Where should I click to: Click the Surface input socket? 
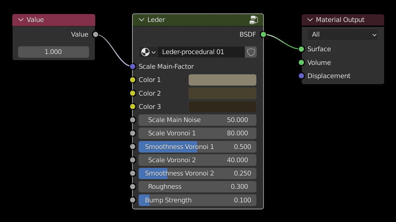point(301,49)
